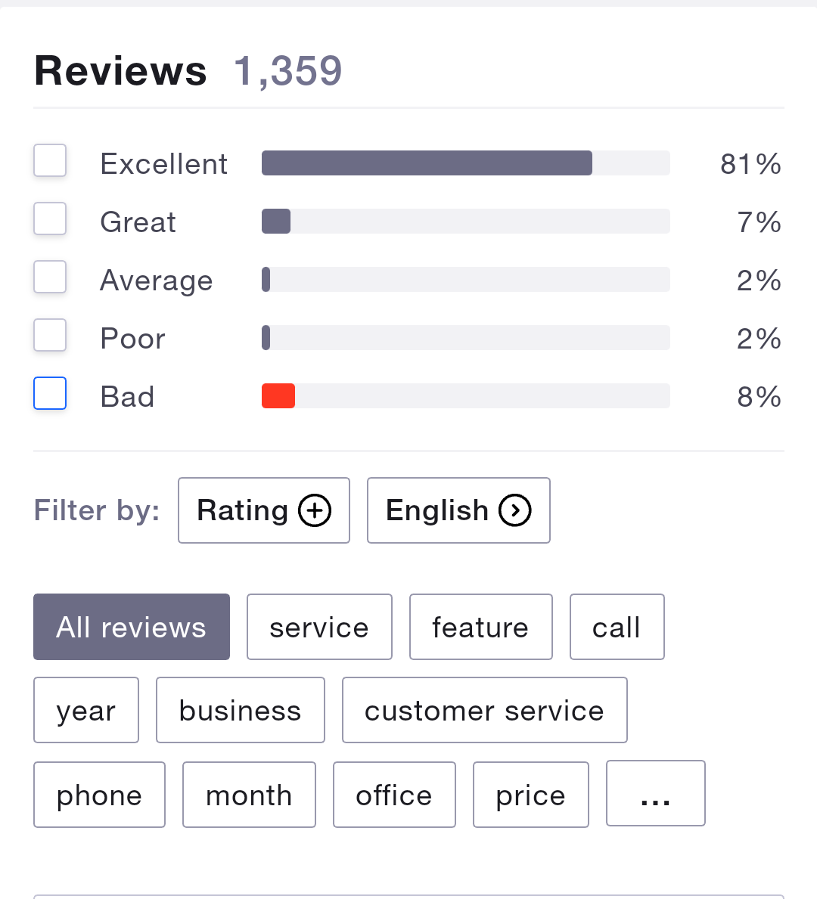The image size is (817, 899).
Task: Show reviews mentioning office
Action: [394, 795]
